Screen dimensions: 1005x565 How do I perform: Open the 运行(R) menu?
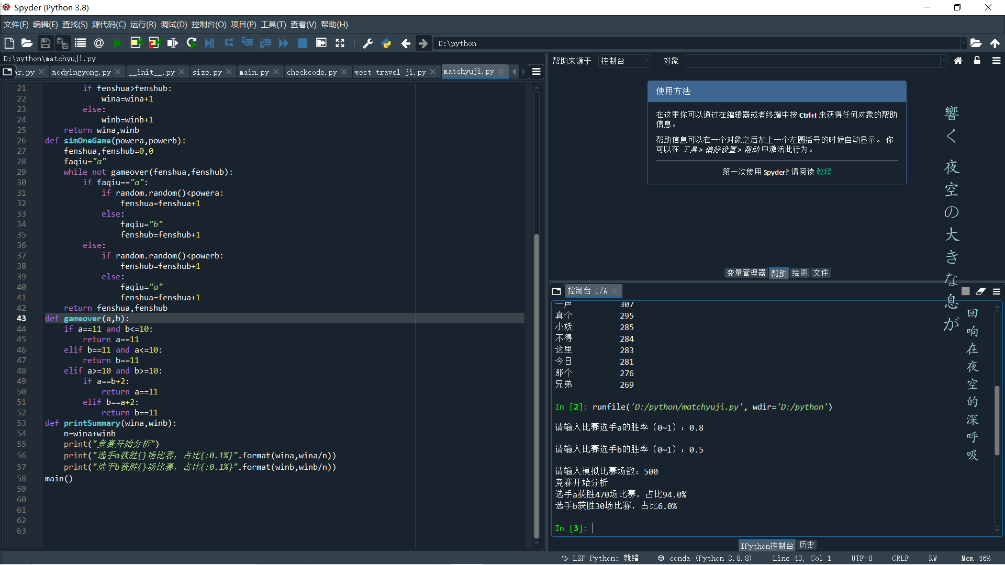click(143, 25)
